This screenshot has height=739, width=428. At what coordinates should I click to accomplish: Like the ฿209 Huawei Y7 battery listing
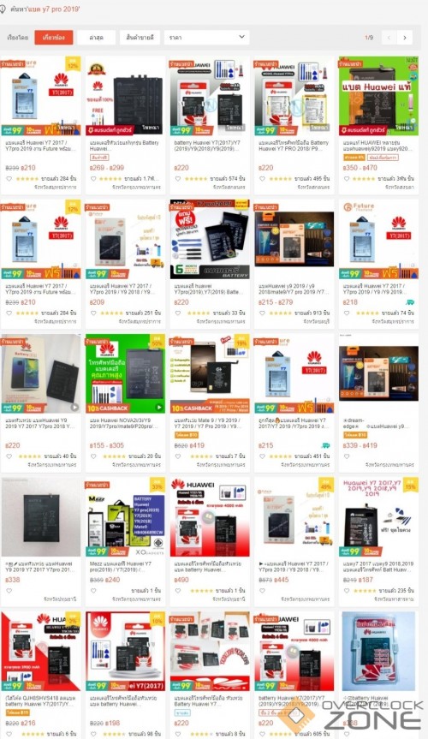pyautogui.click(x=93, y=313)
